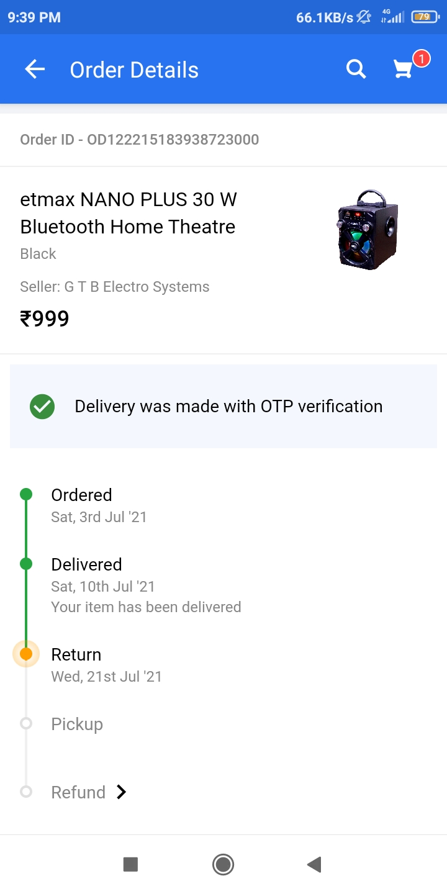Image resolution: width=447 pixels, height=894 pixels.
Task: Tap seller G T B Electro Systems
Action: pyautogui.click(x=115, y=287)
